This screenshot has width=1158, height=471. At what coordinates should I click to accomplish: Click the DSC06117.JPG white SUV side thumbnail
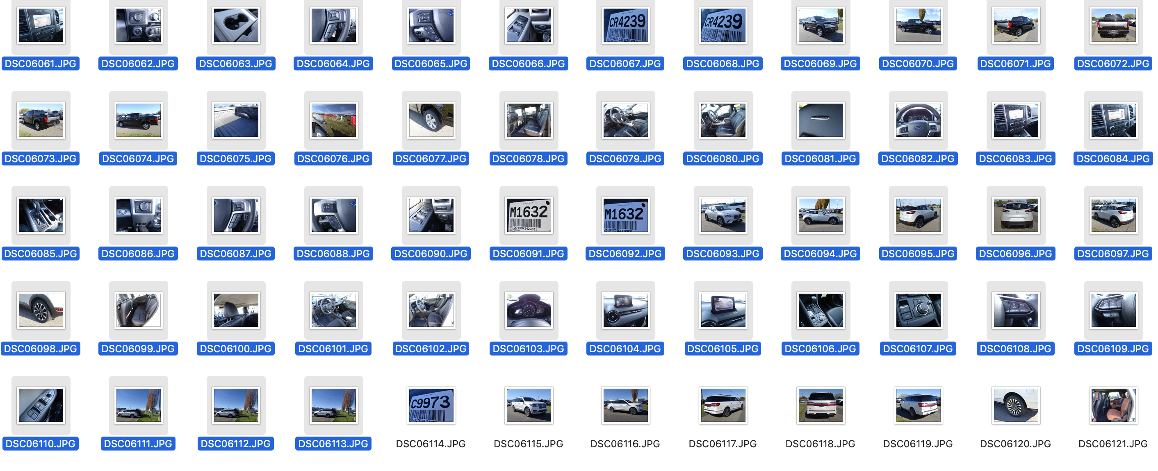(723, 405)
